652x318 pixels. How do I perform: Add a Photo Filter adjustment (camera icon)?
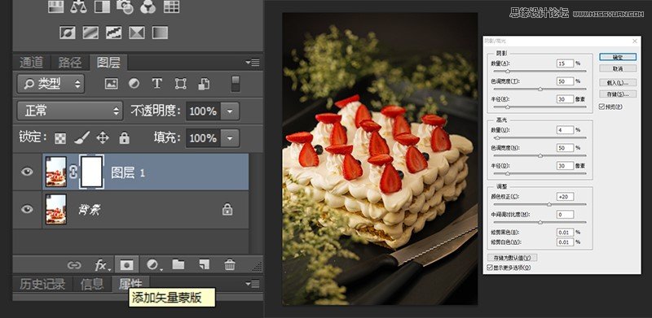click(125, 7)
